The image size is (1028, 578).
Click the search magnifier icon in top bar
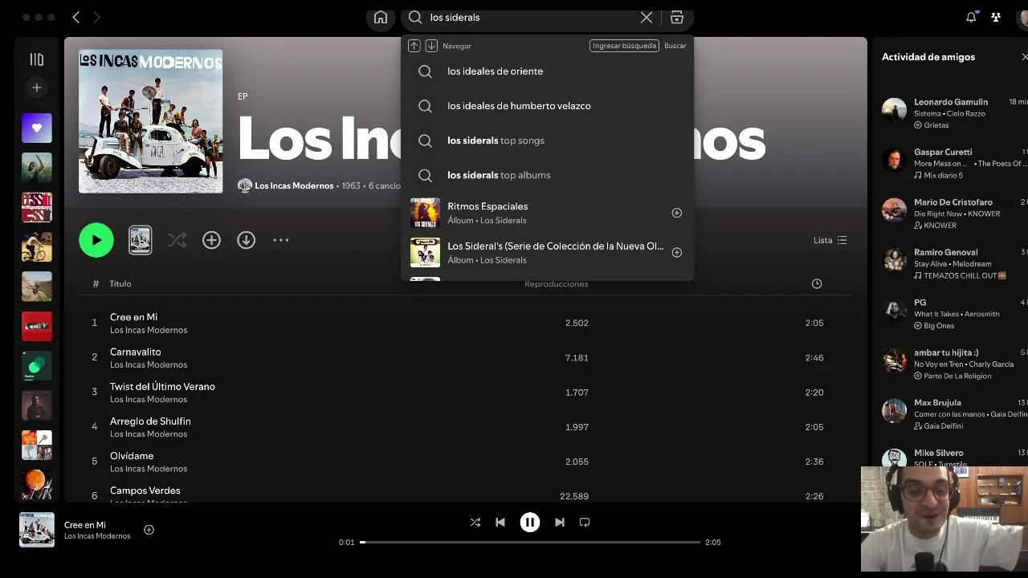(x=415, y=18)
